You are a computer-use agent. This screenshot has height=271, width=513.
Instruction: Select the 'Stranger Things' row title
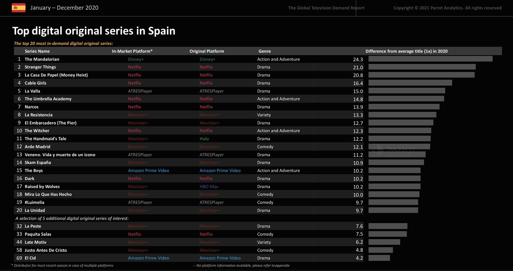[x=40, y=67]
